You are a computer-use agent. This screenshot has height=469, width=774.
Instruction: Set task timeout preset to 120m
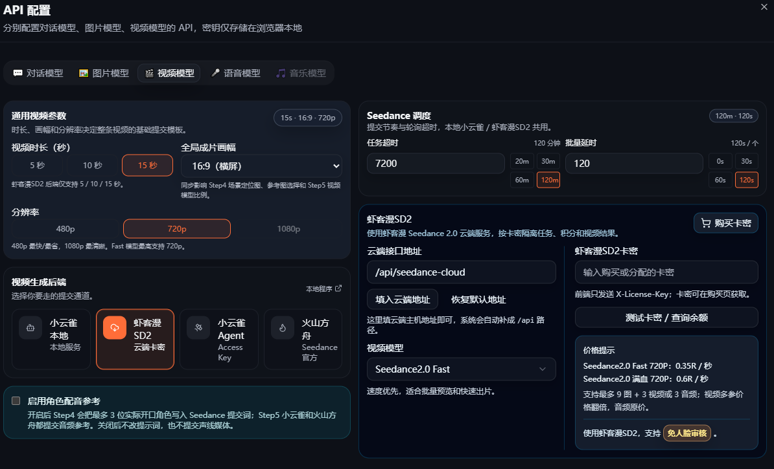(548, 180)
